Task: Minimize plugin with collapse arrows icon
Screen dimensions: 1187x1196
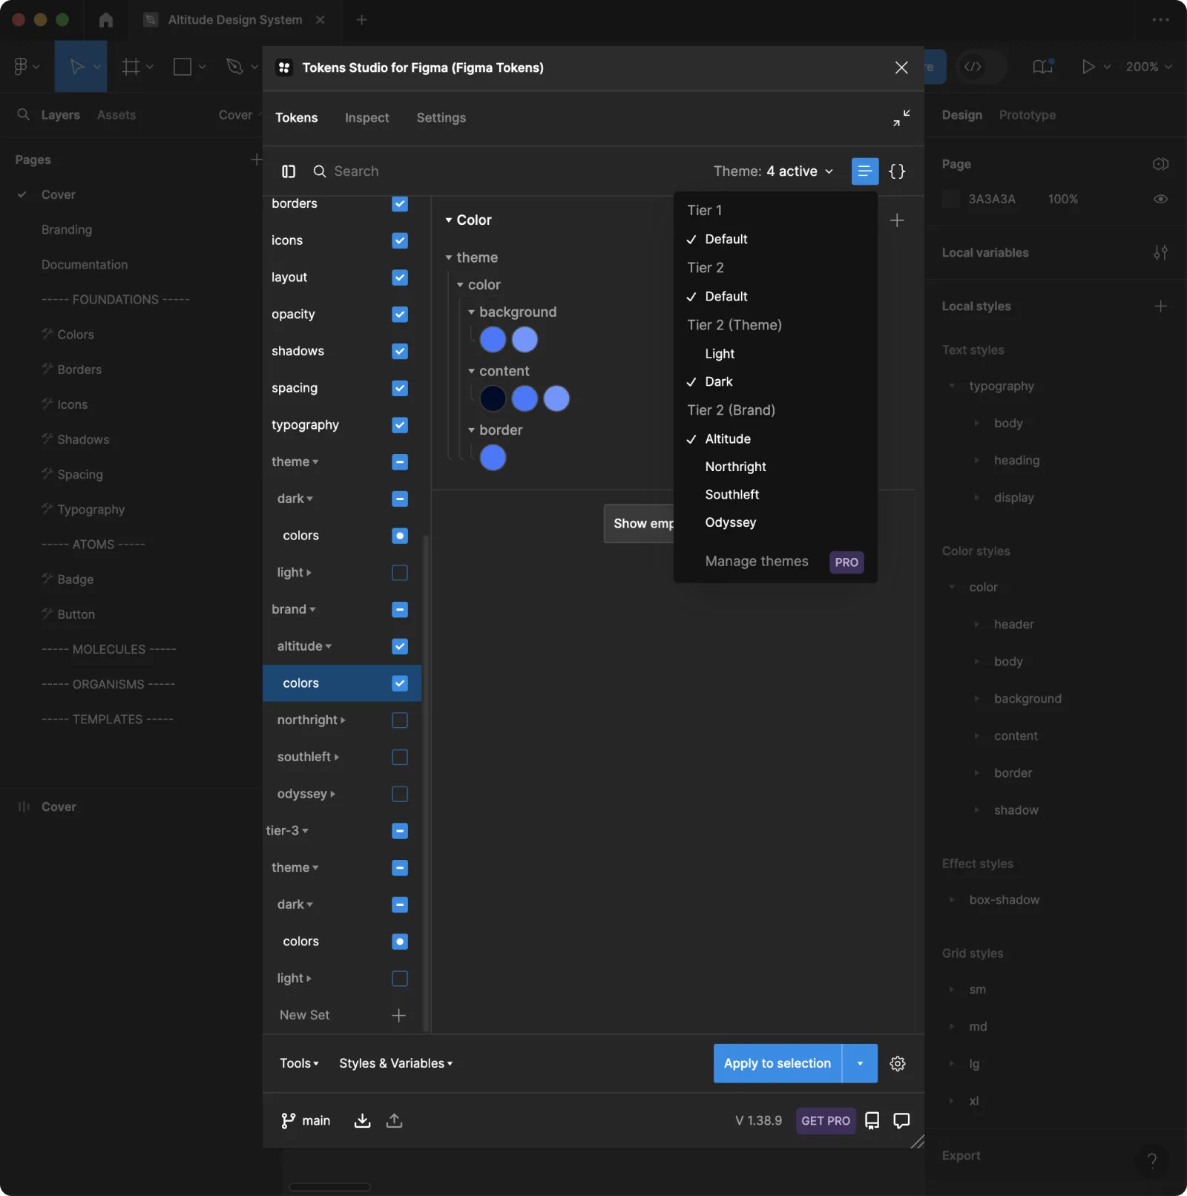Action: pyautogui.click(x=901, y=118)
